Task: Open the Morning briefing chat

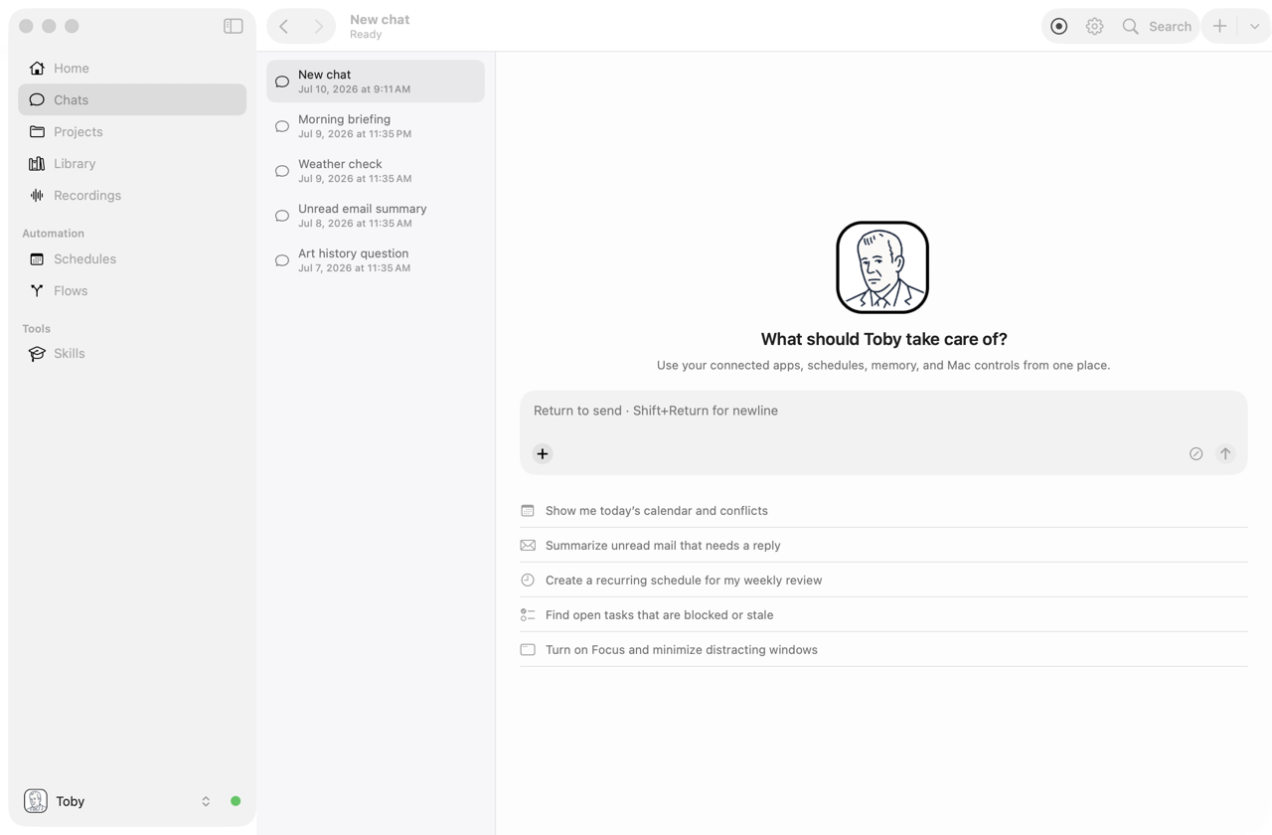Action: coord(376,126)
